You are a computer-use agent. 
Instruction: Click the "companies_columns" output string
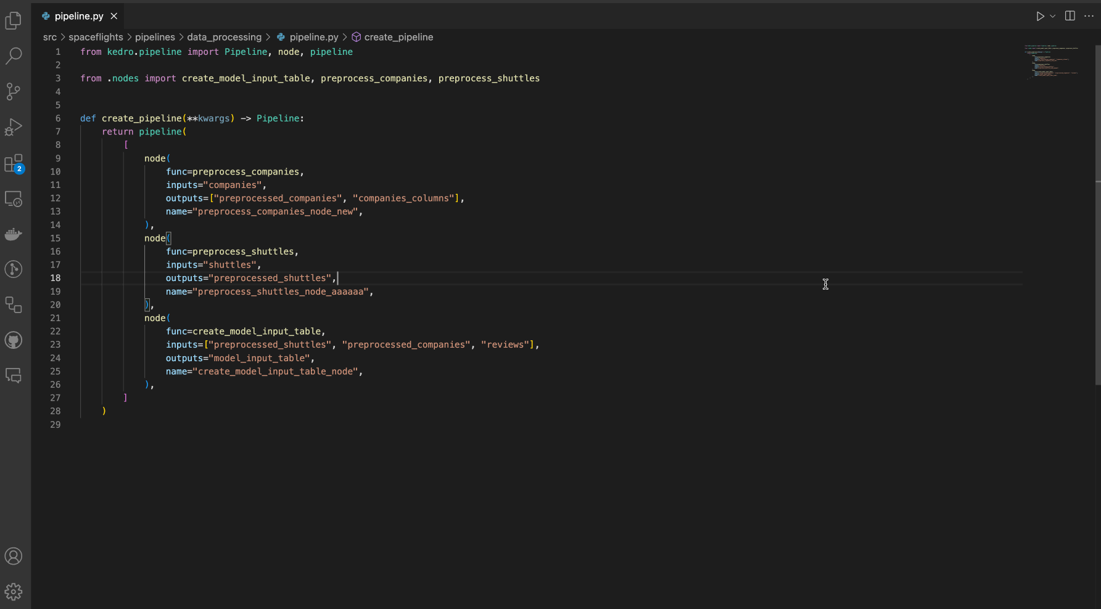coord(404,198)
